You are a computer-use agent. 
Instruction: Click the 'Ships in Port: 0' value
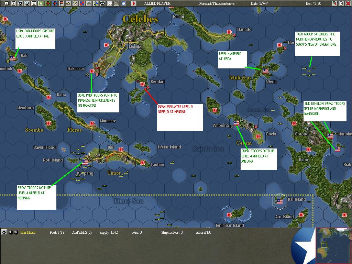click(172, 232)
